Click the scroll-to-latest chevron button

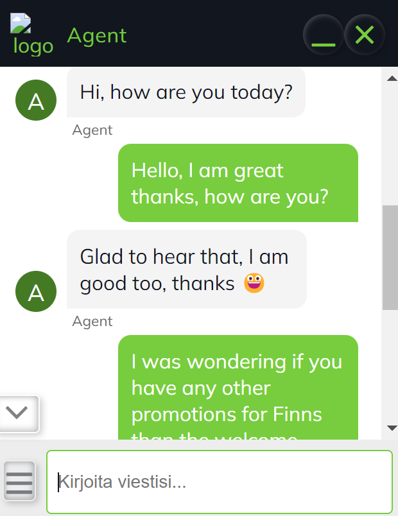(20, 413)
